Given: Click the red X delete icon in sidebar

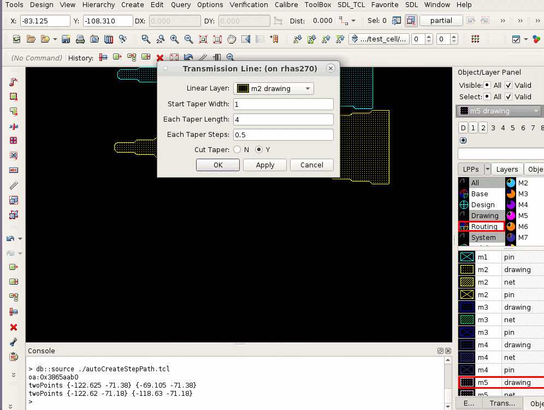Looking at the screenshot, I should tap(14, 327).
